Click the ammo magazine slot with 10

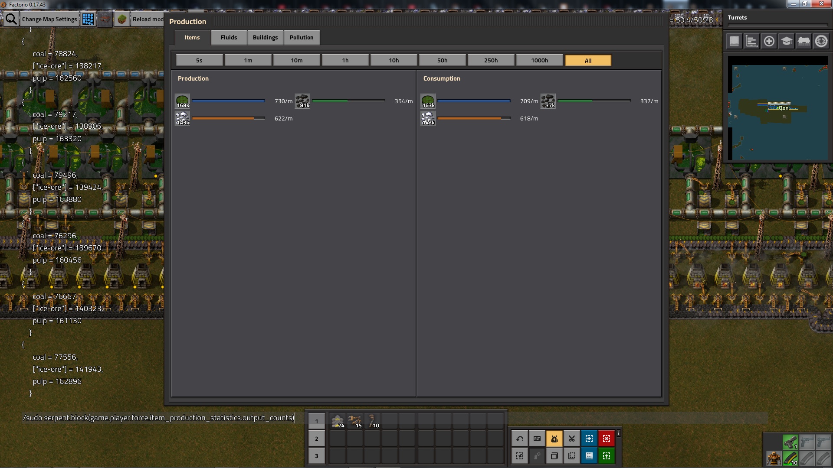[x=790, y=458]
